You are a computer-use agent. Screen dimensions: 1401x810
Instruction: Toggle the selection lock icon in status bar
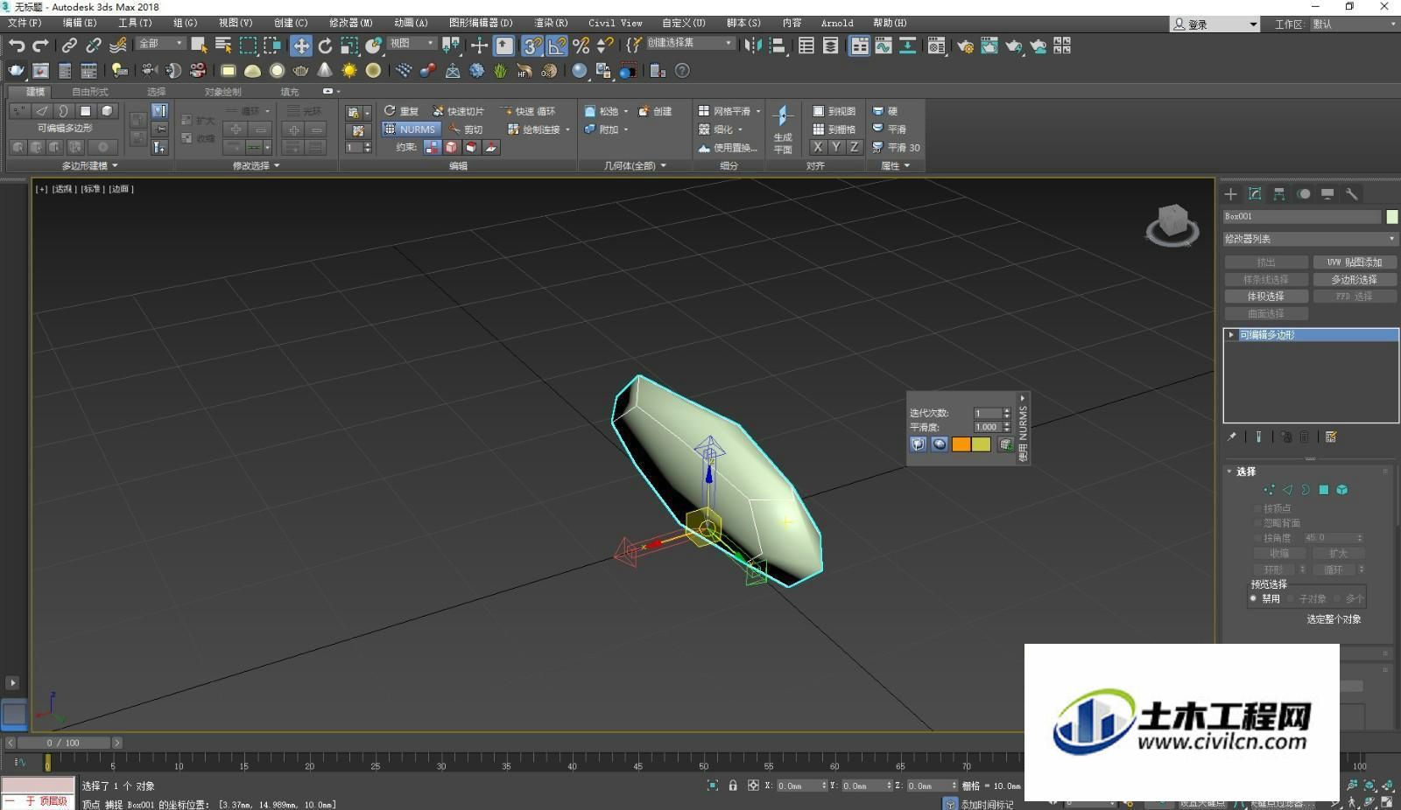[x=733, y=786]
